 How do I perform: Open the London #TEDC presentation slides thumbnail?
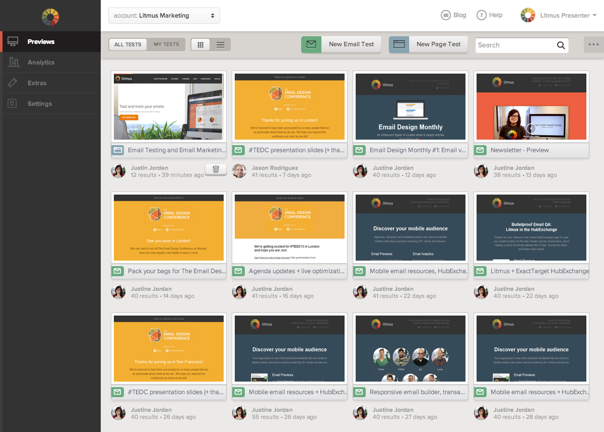pyautogui.click(x=290, y=107)
